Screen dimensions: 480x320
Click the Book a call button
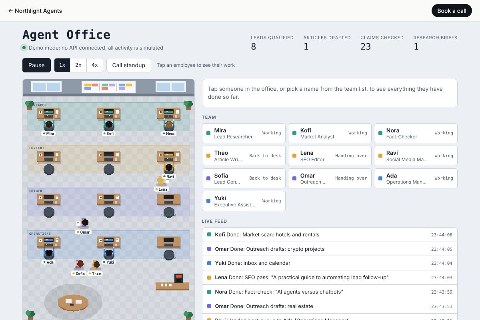(x=452, y=11)
